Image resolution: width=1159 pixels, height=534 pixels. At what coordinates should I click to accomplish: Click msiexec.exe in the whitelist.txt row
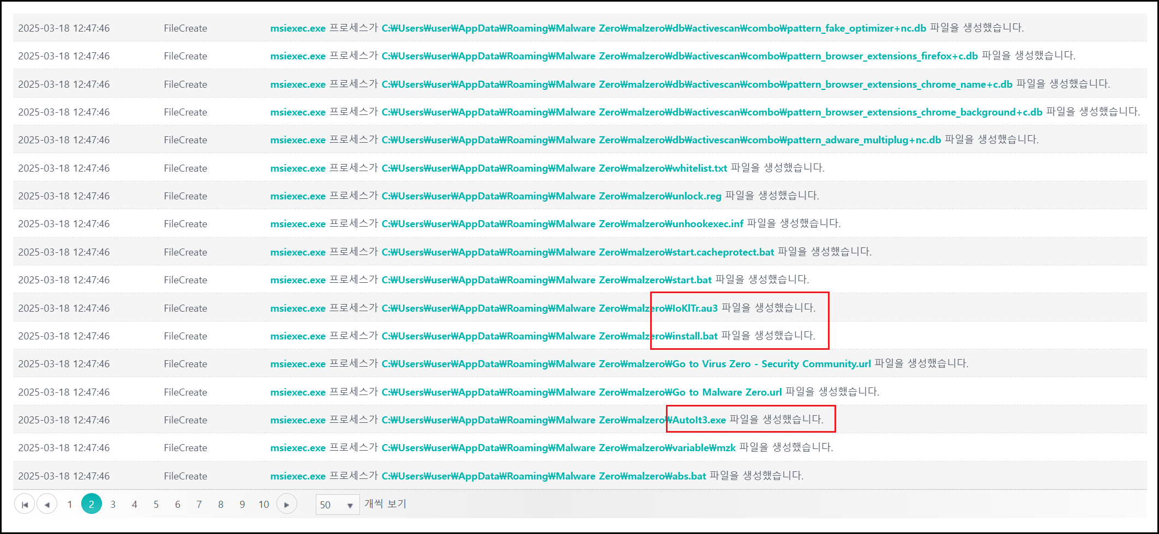point(298,168)
